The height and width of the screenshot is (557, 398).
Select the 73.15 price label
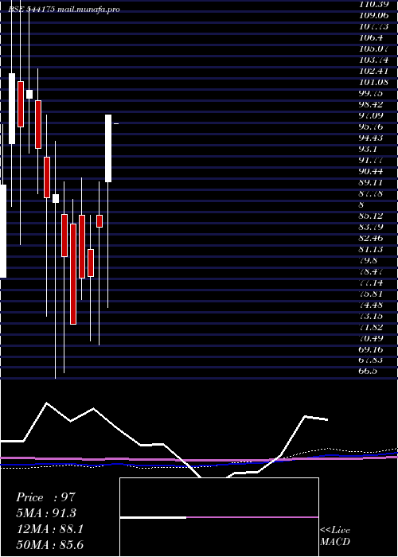tap(371, 316)
